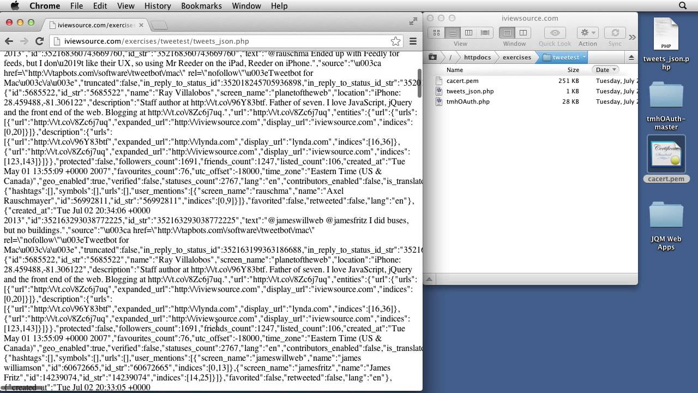Image resolution: width=698 pixels, height=393 pixels.
Task: Click the cacert.pem document icon in list
Action: (x=439, y=81)
